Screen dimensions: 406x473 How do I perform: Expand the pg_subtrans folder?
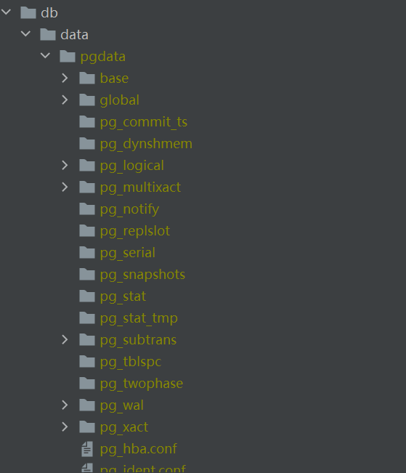pyautogui.click(x=65, y=339)
